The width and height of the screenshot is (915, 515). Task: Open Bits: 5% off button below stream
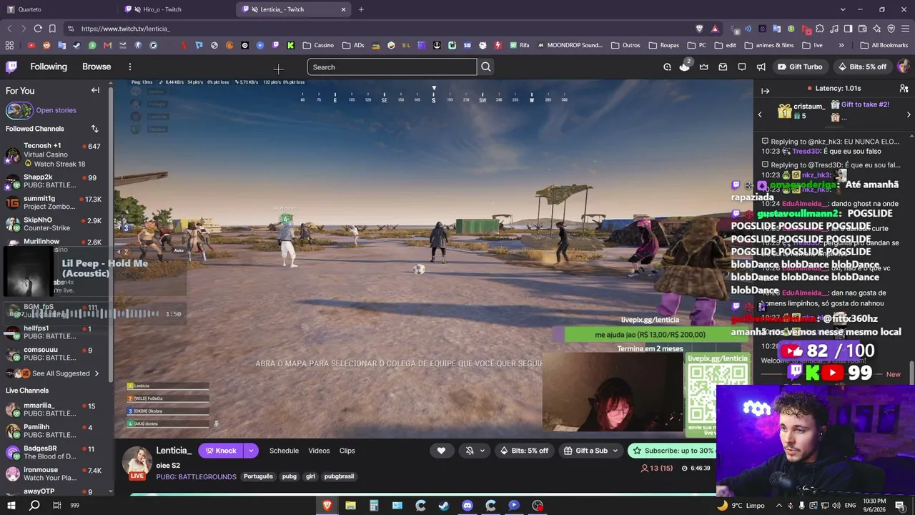pyautogui.click(x=525, y=451)
